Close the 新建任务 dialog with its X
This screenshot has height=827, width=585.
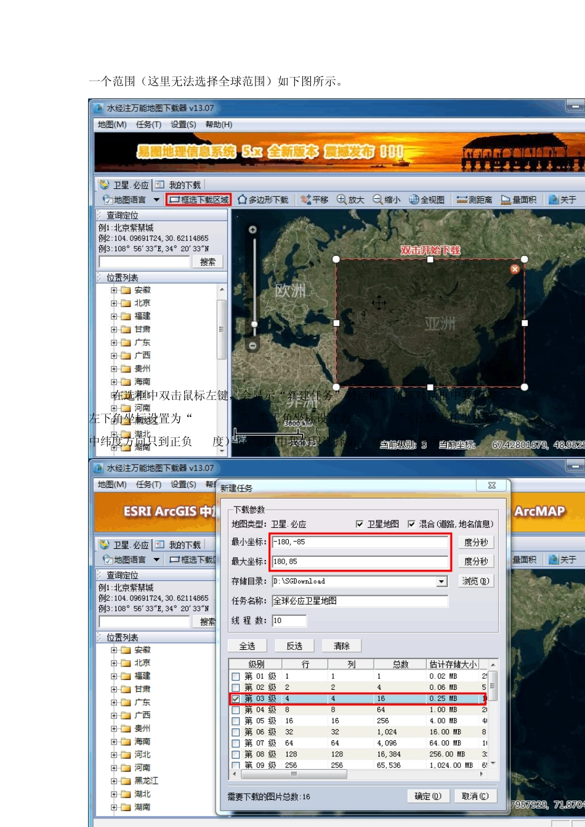coord(491,485)
